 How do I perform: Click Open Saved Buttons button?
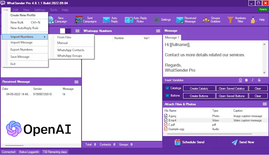pyautogui.click(x=232, y=96)
